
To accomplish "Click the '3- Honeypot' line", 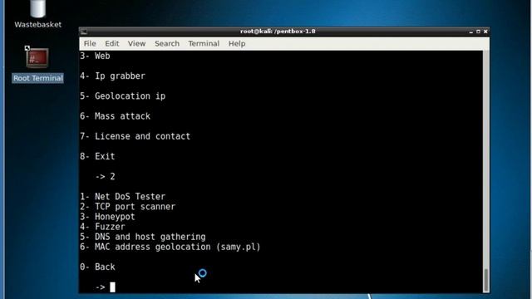I will point(107,217).
